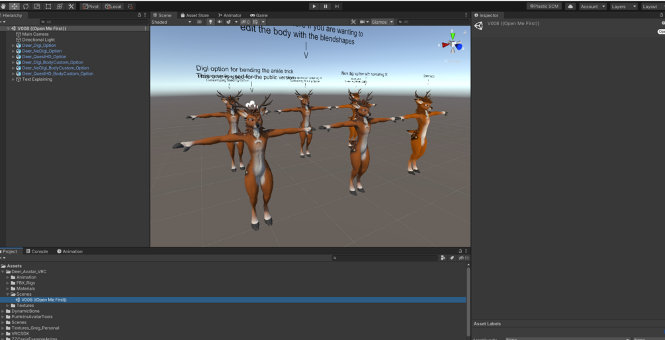Screen dimensions: 665x340
Task: Toggle scene audio speaker icon
Action: (x=220, y=22)
